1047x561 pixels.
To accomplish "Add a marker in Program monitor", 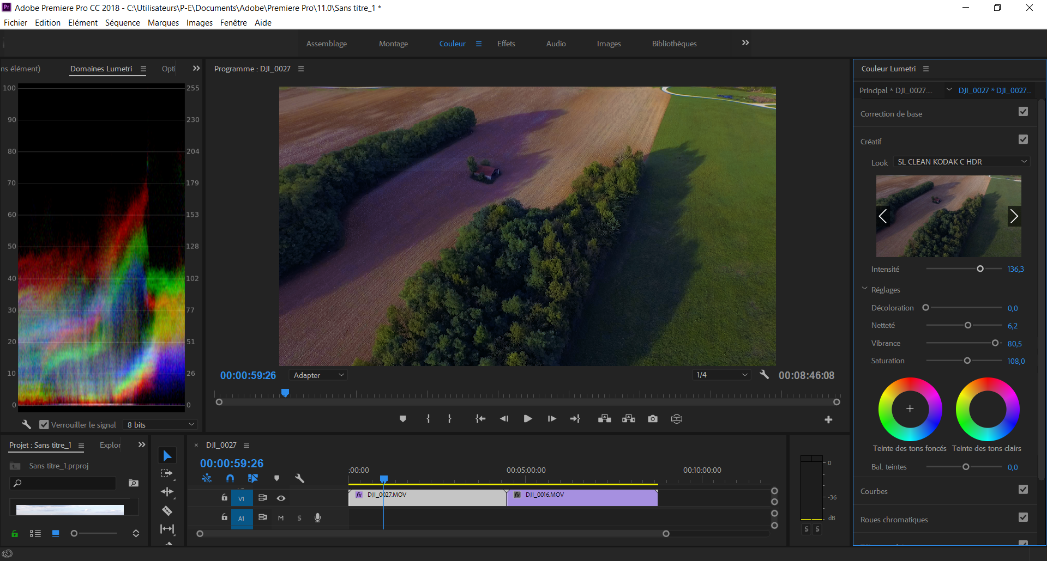I will [x=403, y=419].
